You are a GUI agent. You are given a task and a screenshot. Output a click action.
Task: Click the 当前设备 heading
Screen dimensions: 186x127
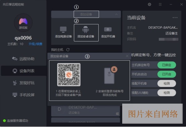(x=136, y=18)
